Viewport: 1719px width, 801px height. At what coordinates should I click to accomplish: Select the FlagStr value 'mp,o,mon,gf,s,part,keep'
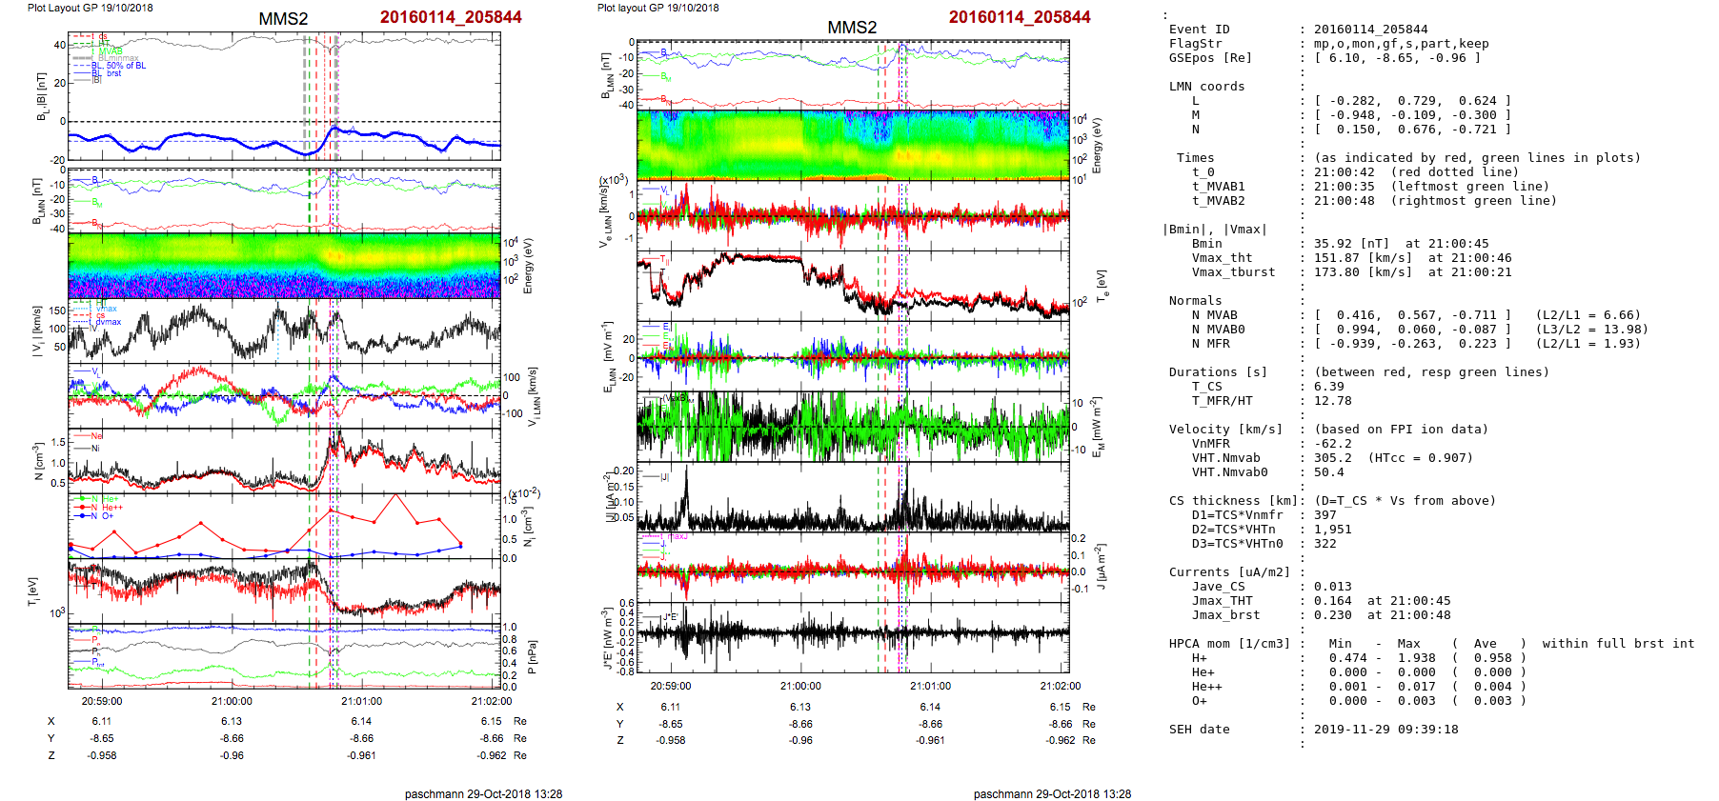coord(1402,44)
